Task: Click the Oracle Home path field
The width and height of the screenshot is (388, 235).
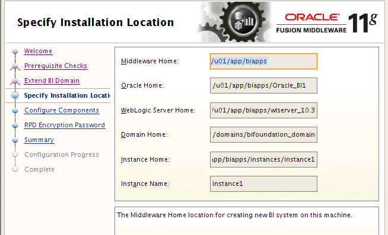Action: click(x=263, y=86)
